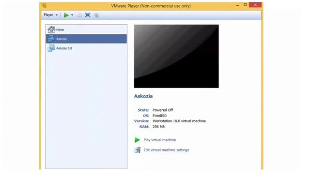Click the 'Powered Off' state value
The image size is (310, 174).
pyautogui.click(x=163, y=110)
